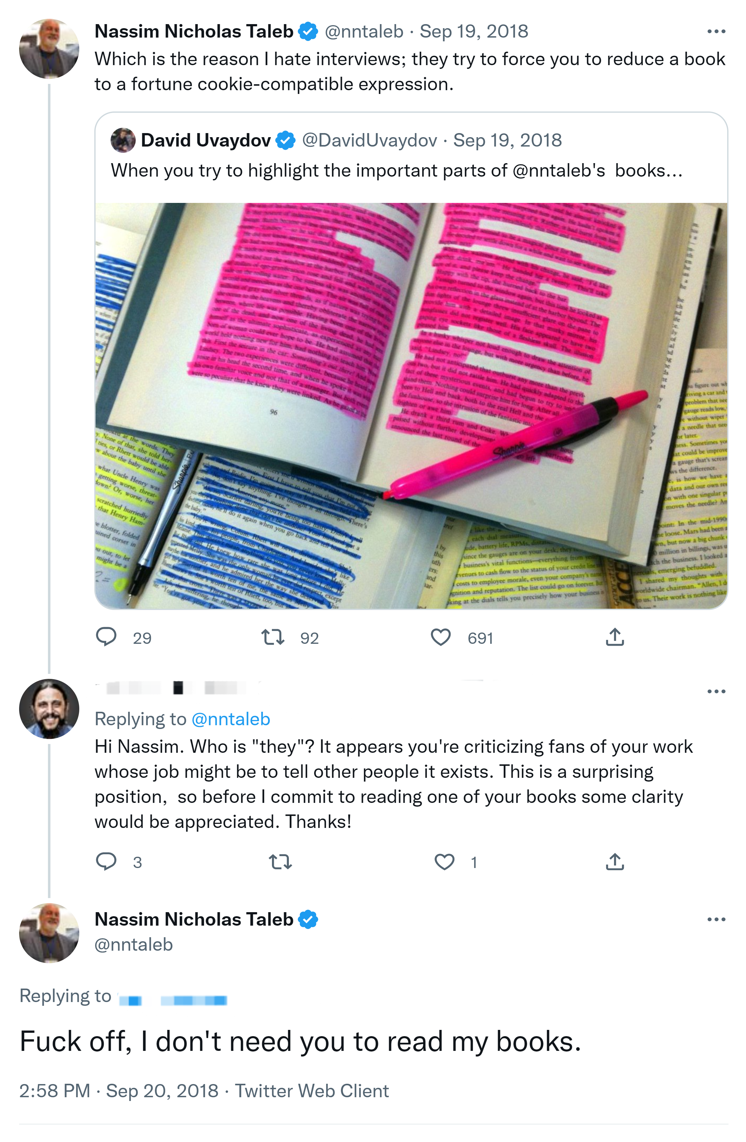The image size is (746, 1142).
Task: Click the 2:58 PM · Sep 20, 2018 timestamp
Action: coord(118,1091)
